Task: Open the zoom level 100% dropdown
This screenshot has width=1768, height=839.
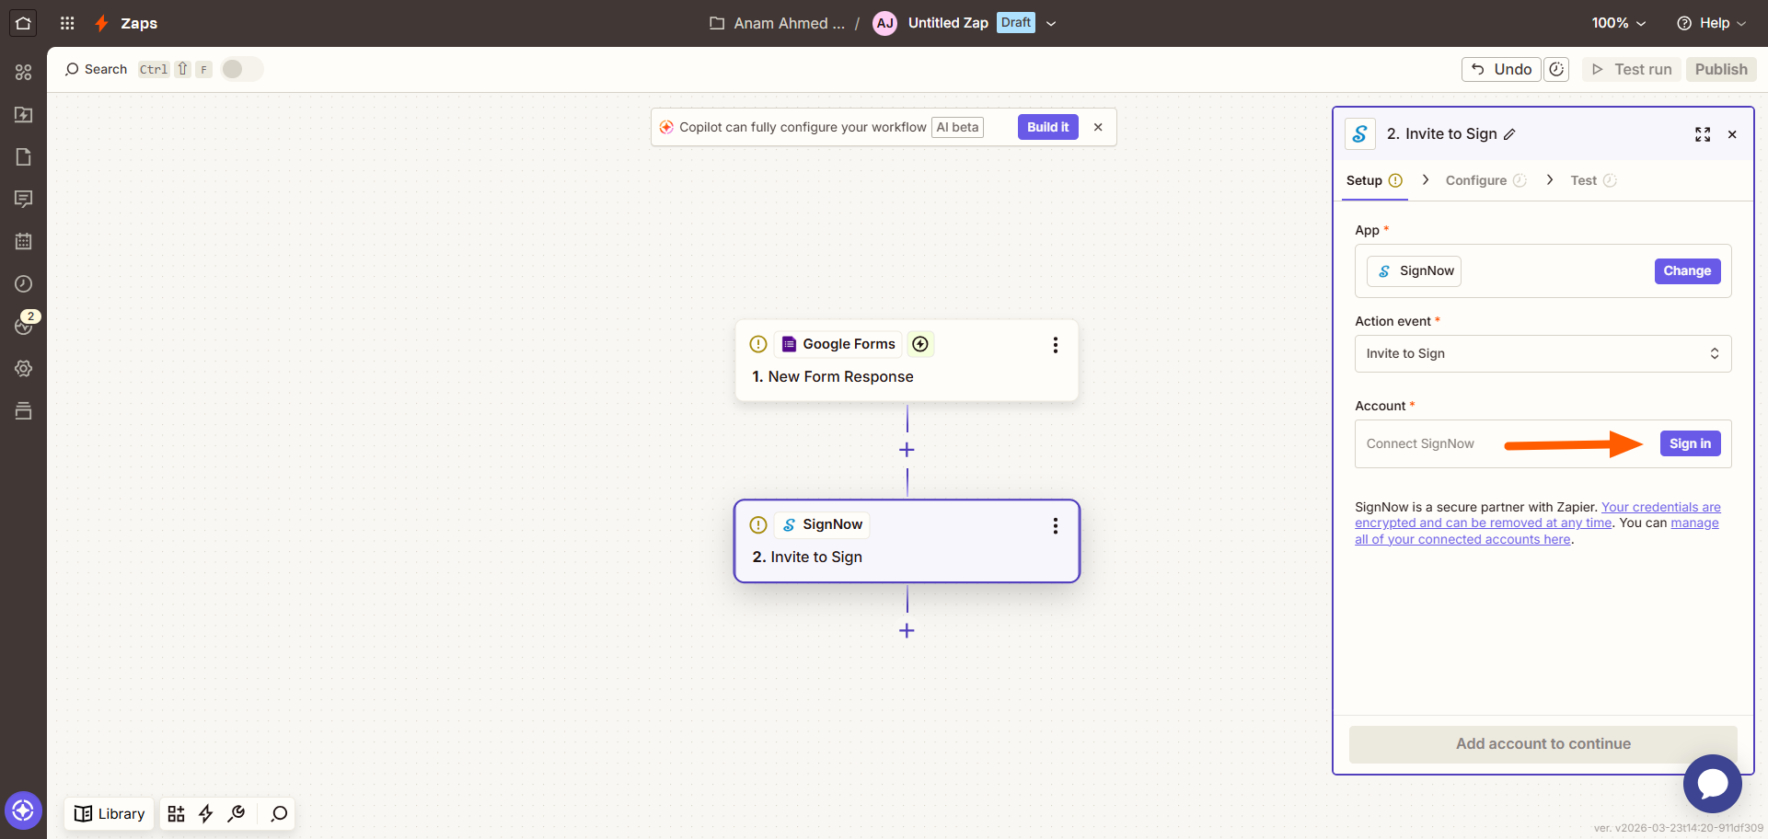Action: [x=1618, y=23]
